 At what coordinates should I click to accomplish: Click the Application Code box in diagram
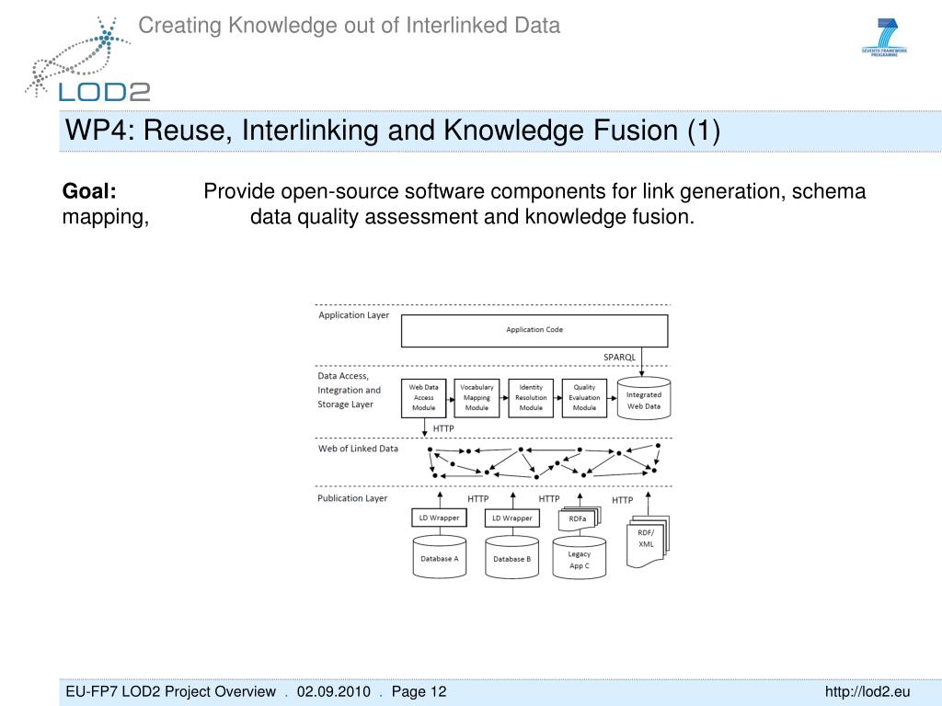tap(534, 331)
